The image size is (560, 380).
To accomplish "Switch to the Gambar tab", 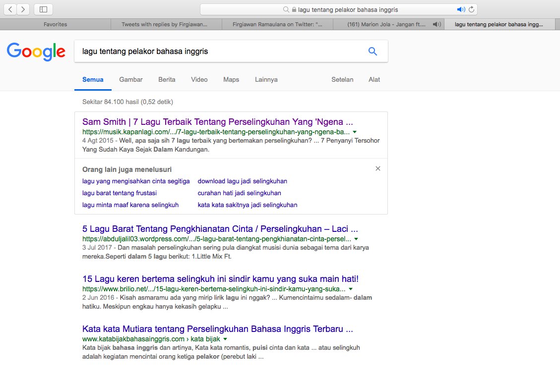I will [x=131, y=80].
